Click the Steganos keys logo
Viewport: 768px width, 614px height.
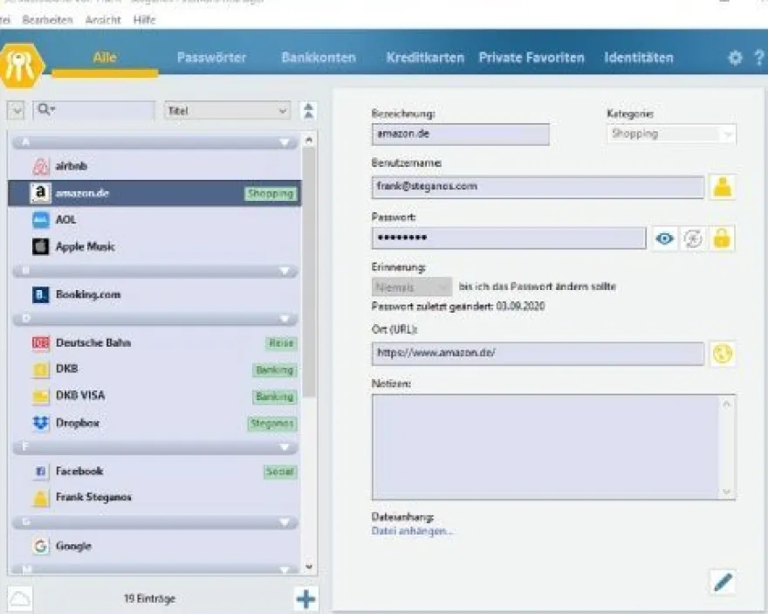[22, 66]
